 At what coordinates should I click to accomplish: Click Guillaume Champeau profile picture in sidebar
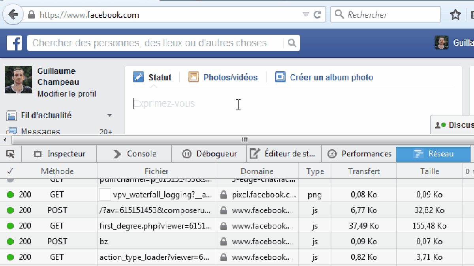click(18, 80)
